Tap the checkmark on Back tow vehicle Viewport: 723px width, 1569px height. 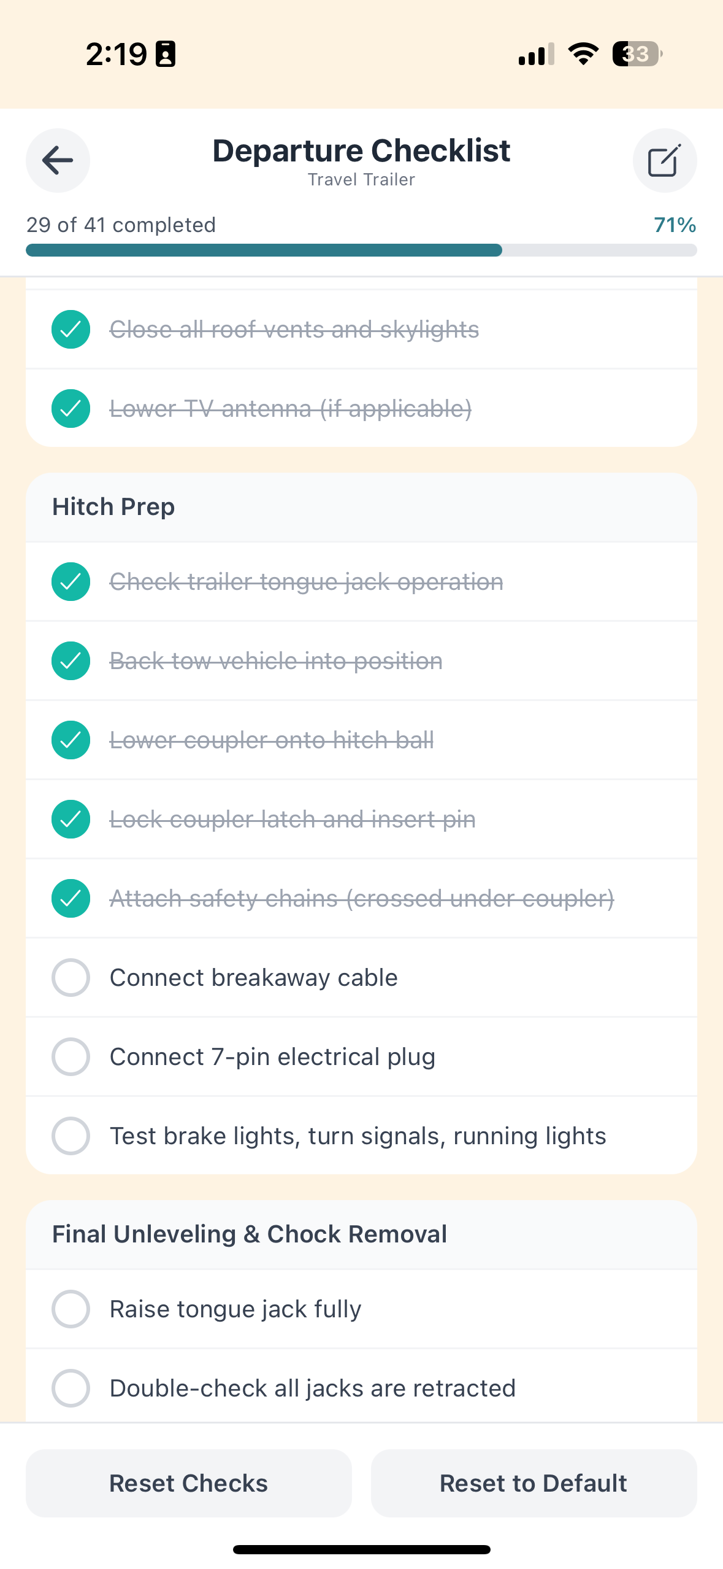click(x=71, y=661)
